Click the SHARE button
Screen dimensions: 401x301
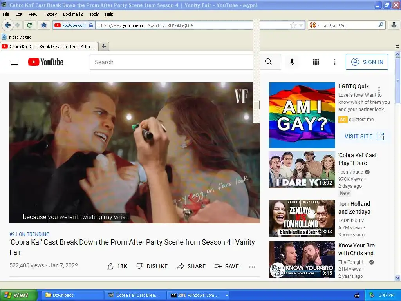191,266
